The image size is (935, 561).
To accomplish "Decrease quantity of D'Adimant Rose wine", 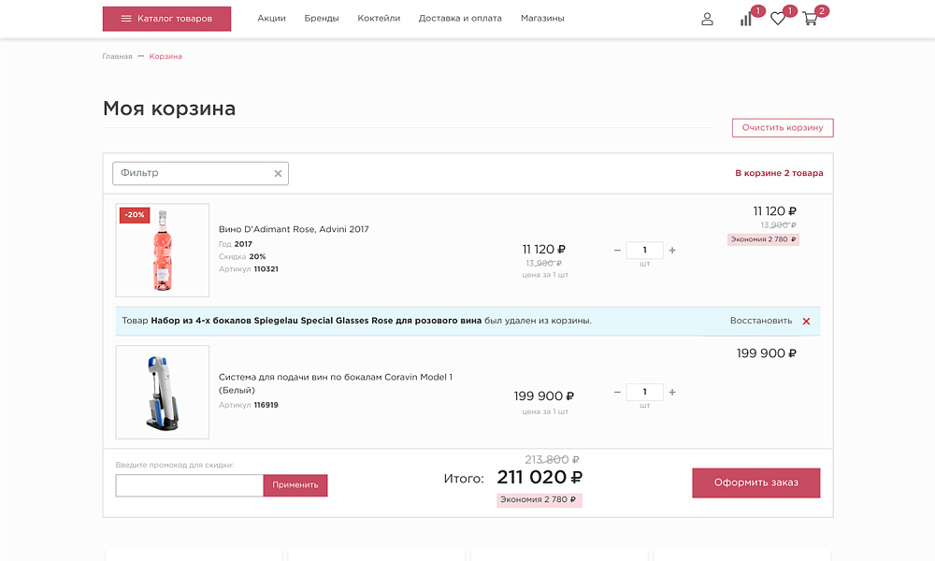I will tap(617, 250).
